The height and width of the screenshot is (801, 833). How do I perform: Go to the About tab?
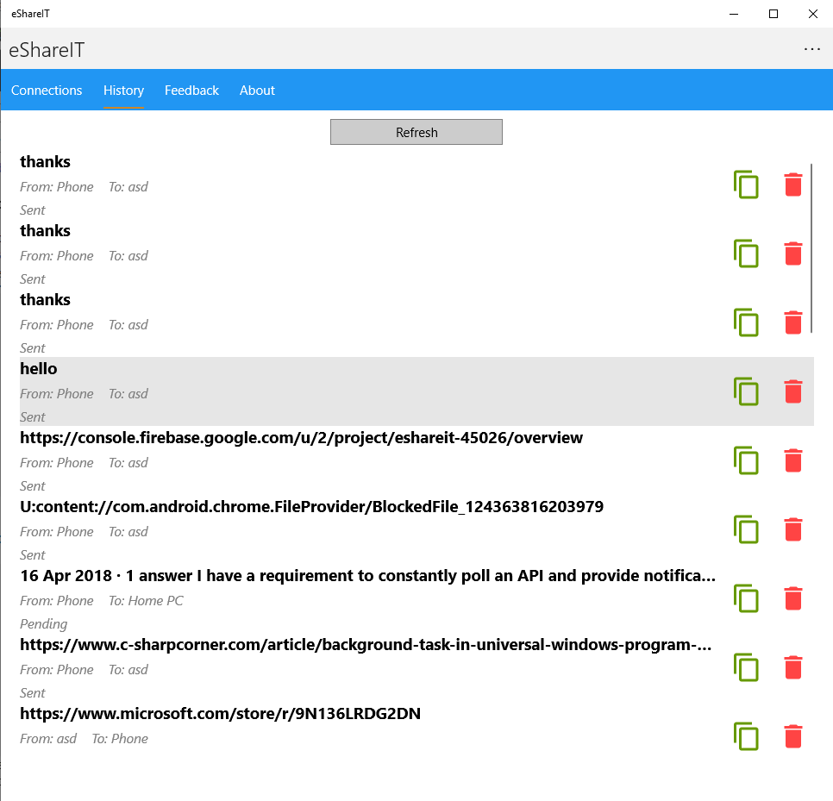pyautogui.click(x=257, y=91)
